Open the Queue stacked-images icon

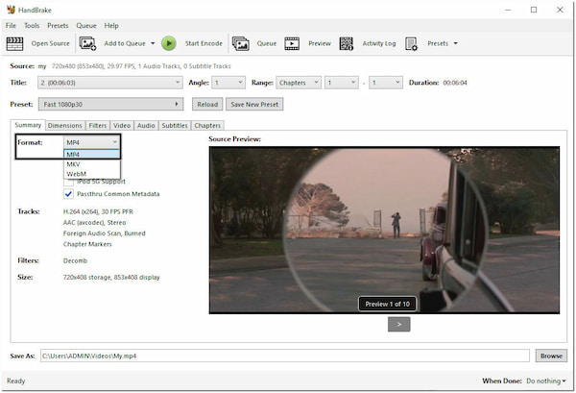(x=241, y=44)
